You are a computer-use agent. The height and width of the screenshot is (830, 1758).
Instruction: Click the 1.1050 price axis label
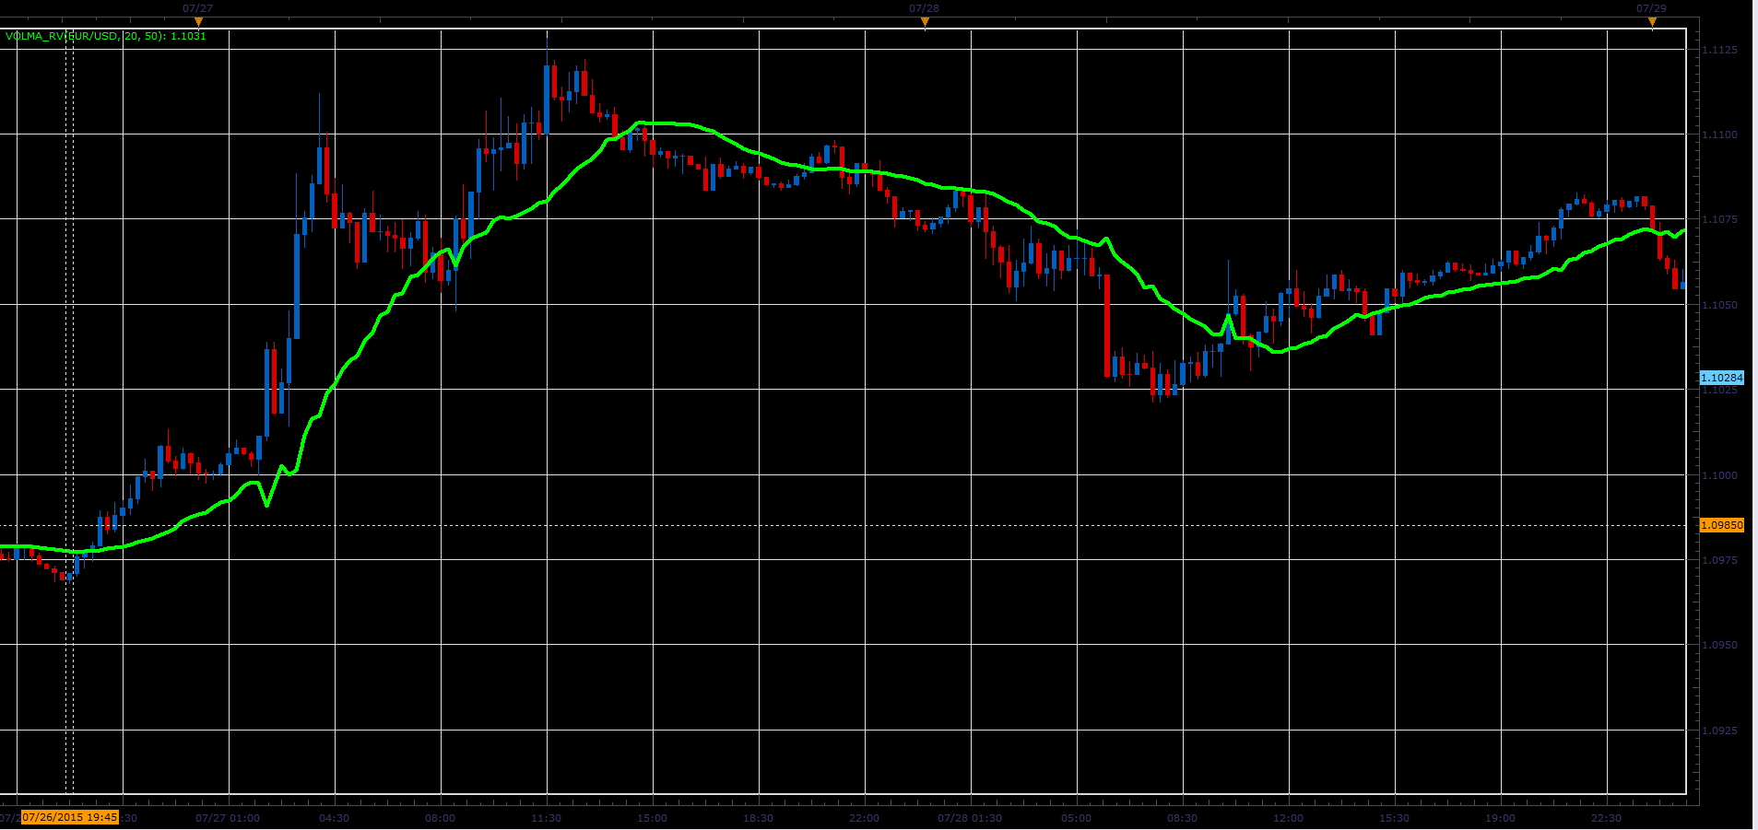[1719, 305]
